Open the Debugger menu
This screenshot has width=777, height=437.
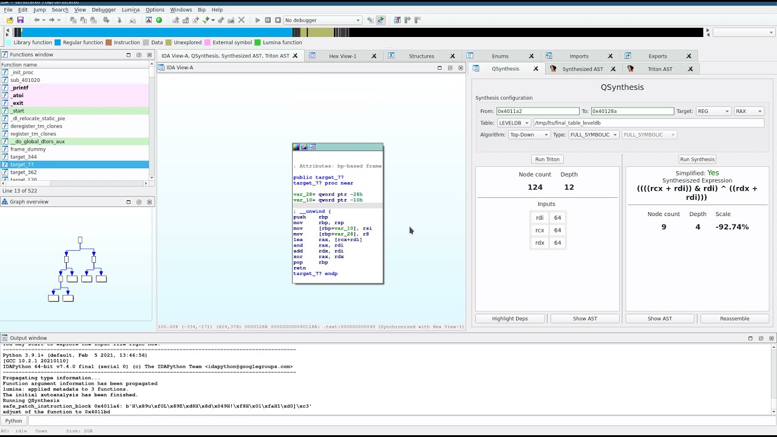pos(104,10)
